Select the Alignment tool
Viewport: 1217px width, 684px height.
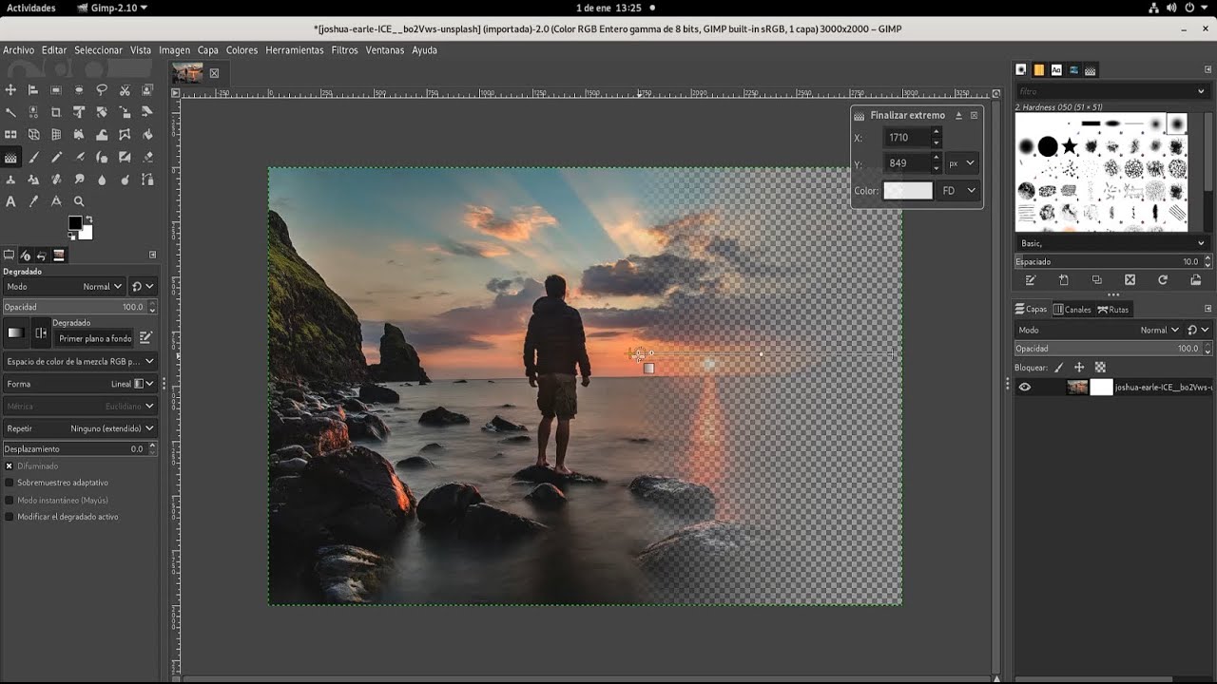33,90
